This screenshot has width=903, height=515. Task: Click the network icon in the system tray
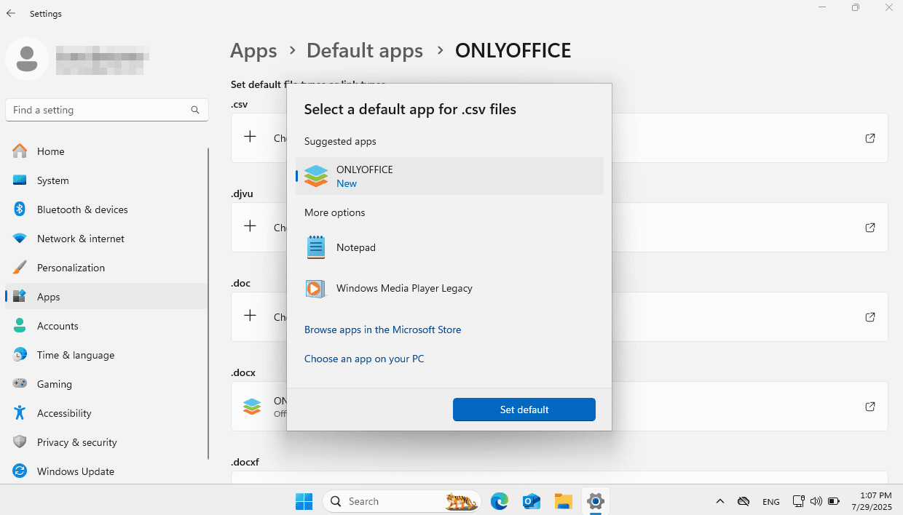click(799, 501)
